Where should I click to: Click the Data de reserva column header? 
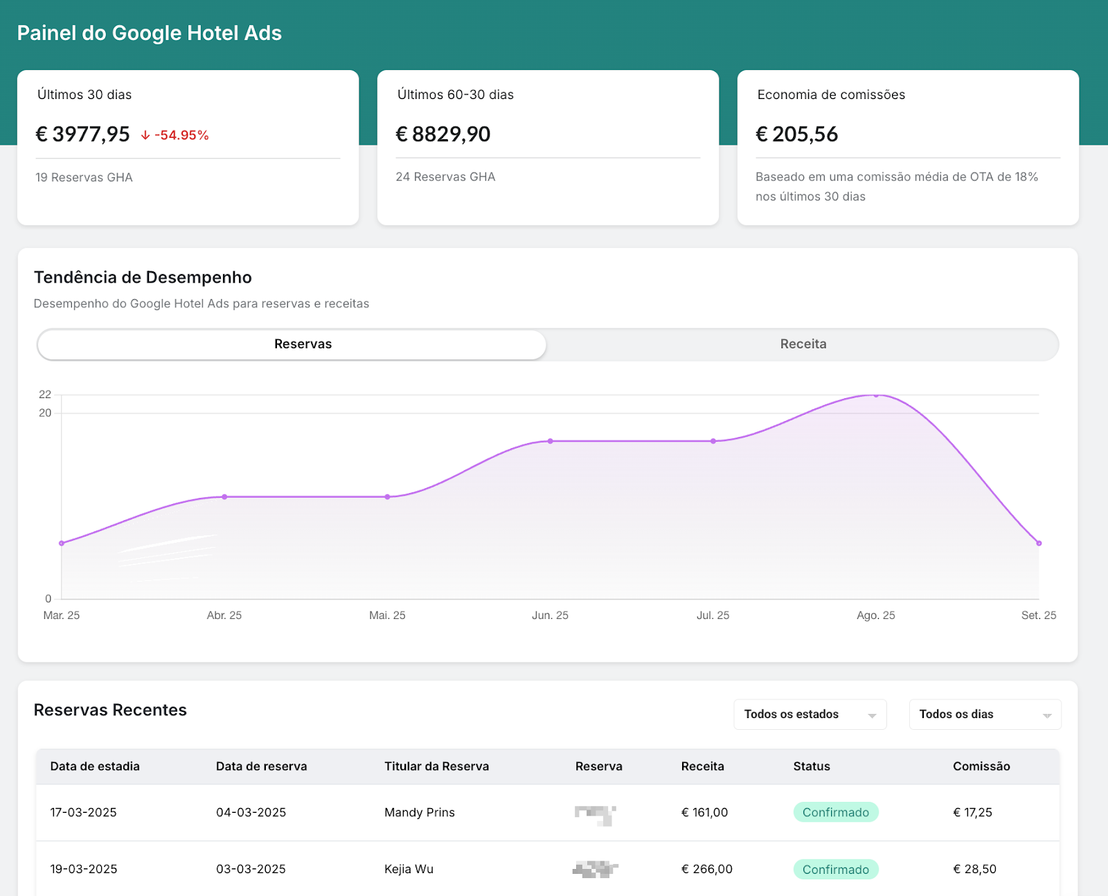tap(261, 767)
